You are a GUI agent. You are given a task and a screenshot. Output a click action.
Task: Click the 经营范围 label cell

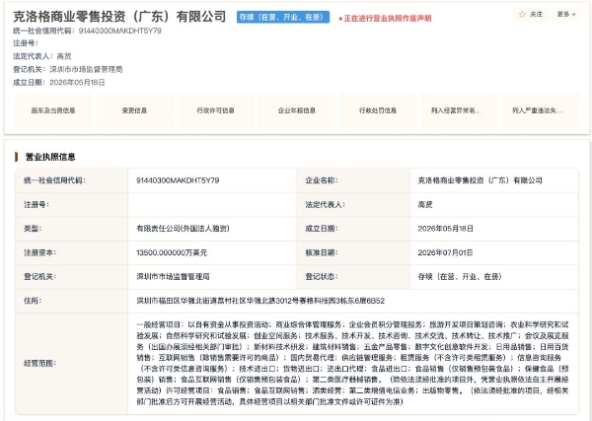pyautogui.click(x=72, y=363)
